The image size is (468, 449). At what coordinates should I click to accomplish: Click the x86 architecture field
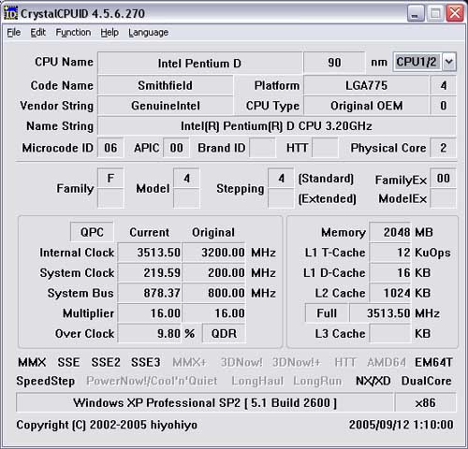(x=426, y=402)
